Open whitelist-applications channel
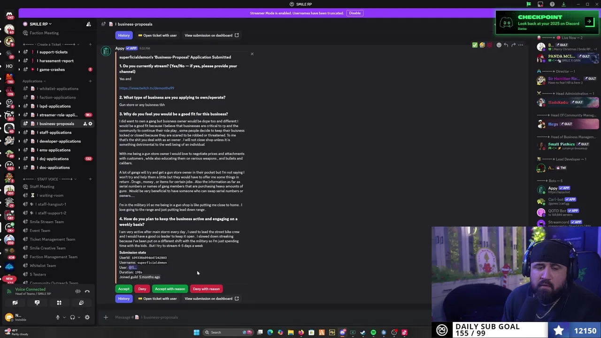The width and height of the screenshot is (601, 338). 56,89
